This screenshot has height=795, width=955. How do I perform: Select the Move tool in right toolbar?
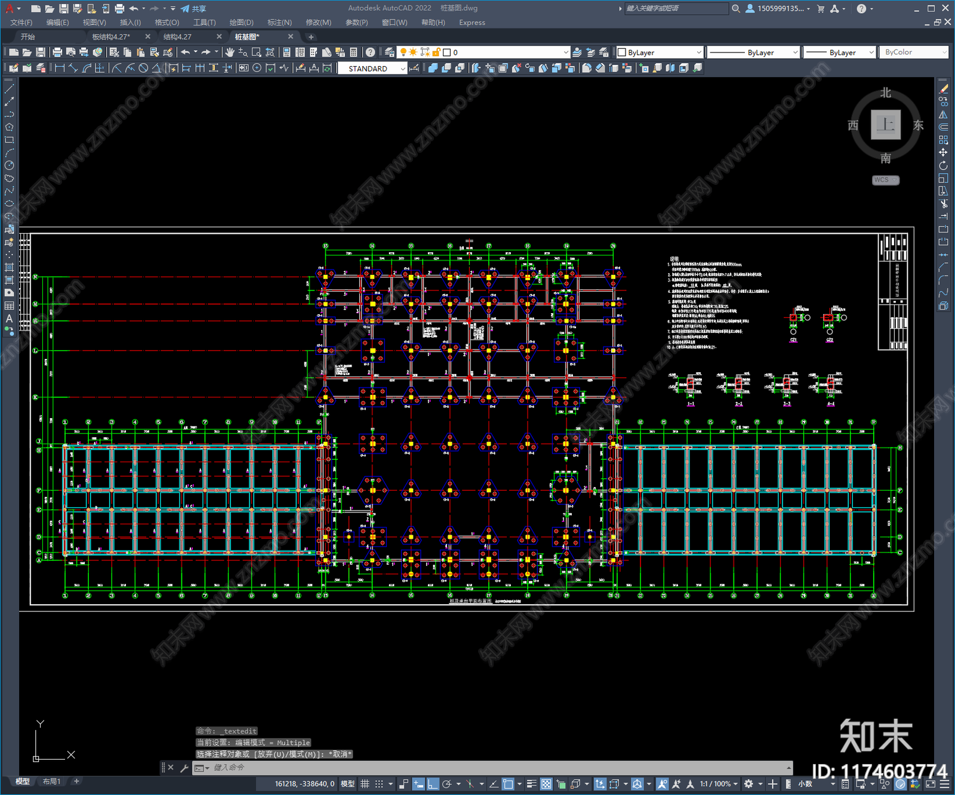coord(943,153)
